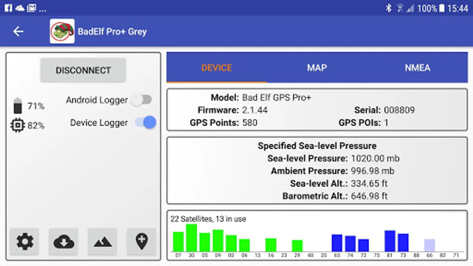Disconnect from the GPS device
This screenshot has height=266, width=473.
click(x=83, y=70)
